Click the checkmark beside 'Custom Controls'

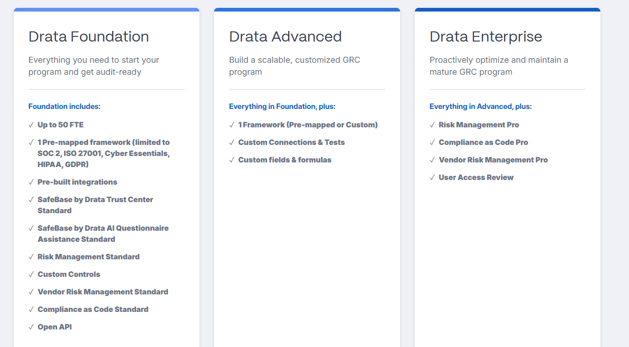31,274
